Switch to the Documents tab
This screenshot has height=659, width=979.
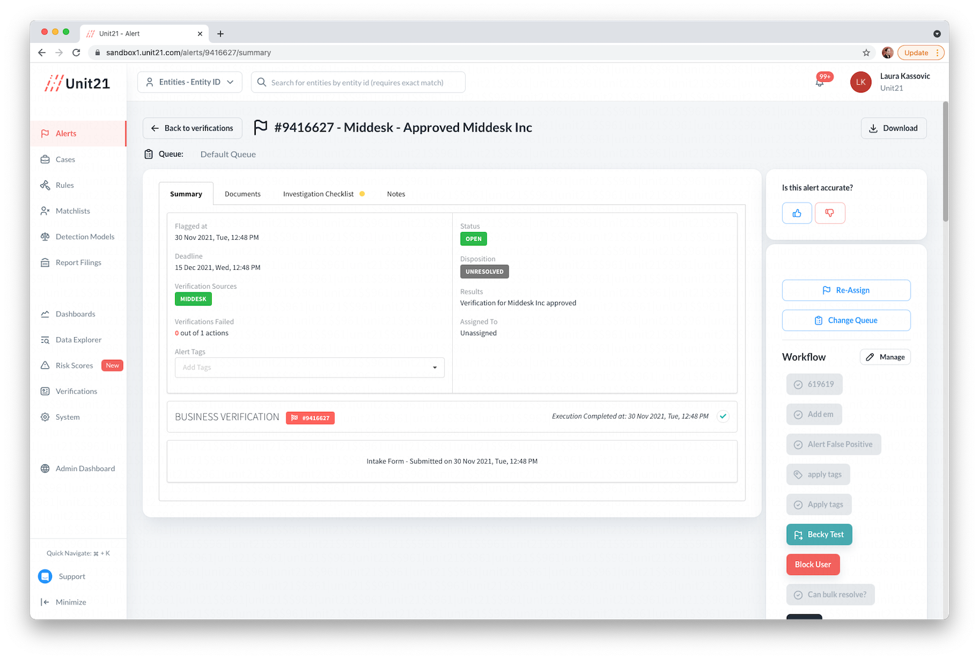[242, 194]
